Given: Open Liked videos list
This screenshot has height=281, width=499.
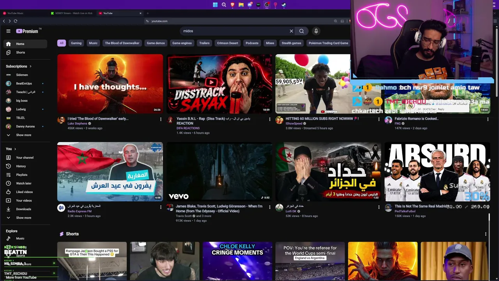Looking at the screenshot, I should click(x=25, y=192).
